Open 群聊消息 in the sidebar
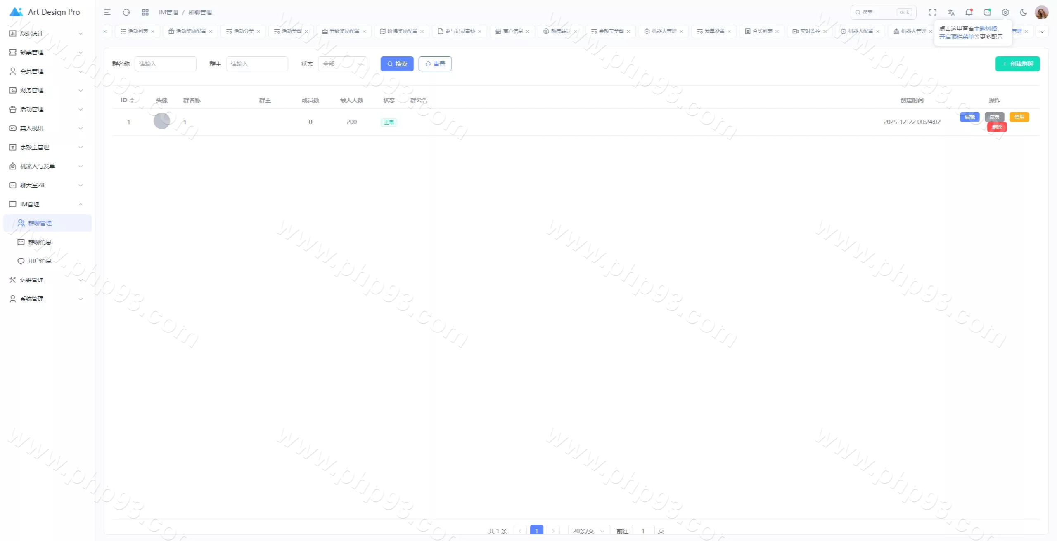The height and width of the screenshot is (541, 1057). point(40,242)
